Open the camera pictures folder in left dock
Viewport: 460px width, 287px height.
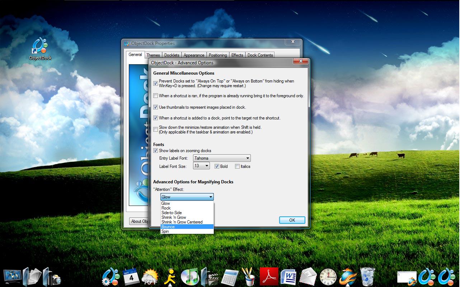pos(51,277)
